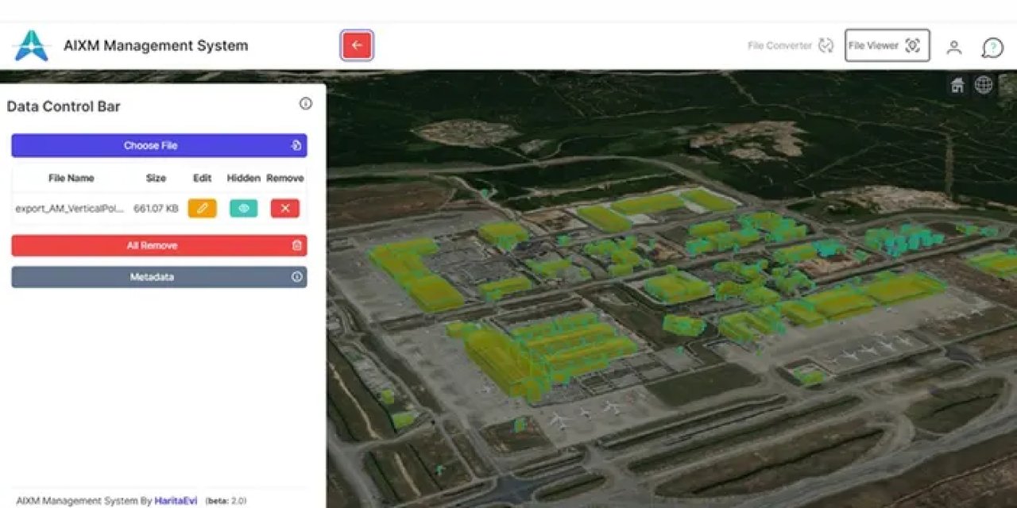Toggle visibility of export_AM_VerticalPol file
1017x508 pixels.
pyautogui.click(x=244, y=209)
